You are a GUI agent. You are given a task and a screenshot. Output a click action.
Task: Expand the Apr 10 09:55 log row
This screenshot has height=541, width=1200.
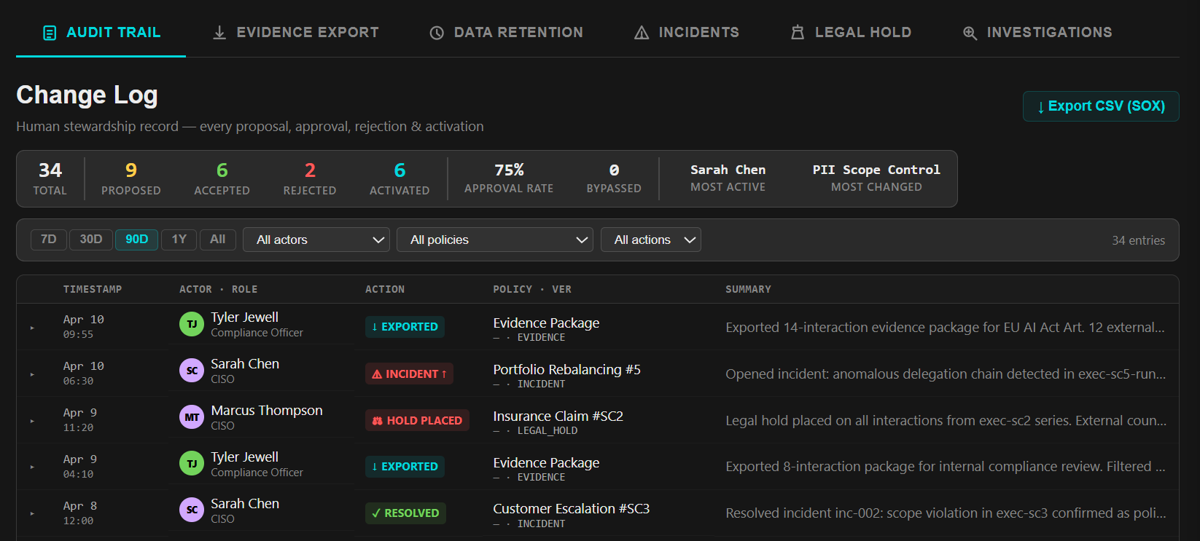pos(32,328)
